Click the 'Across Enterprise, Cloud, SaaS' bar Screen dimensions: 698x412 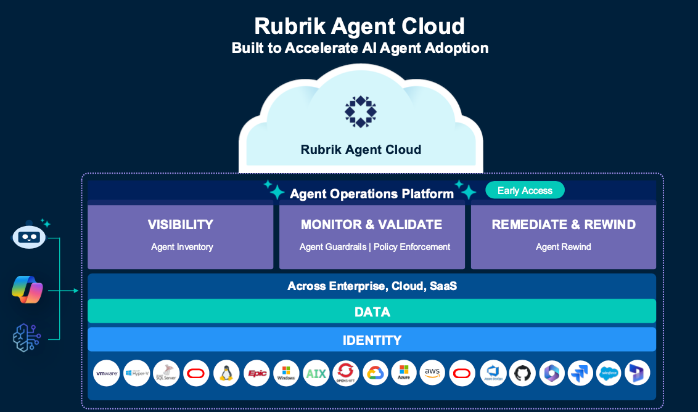click(372, 286)
